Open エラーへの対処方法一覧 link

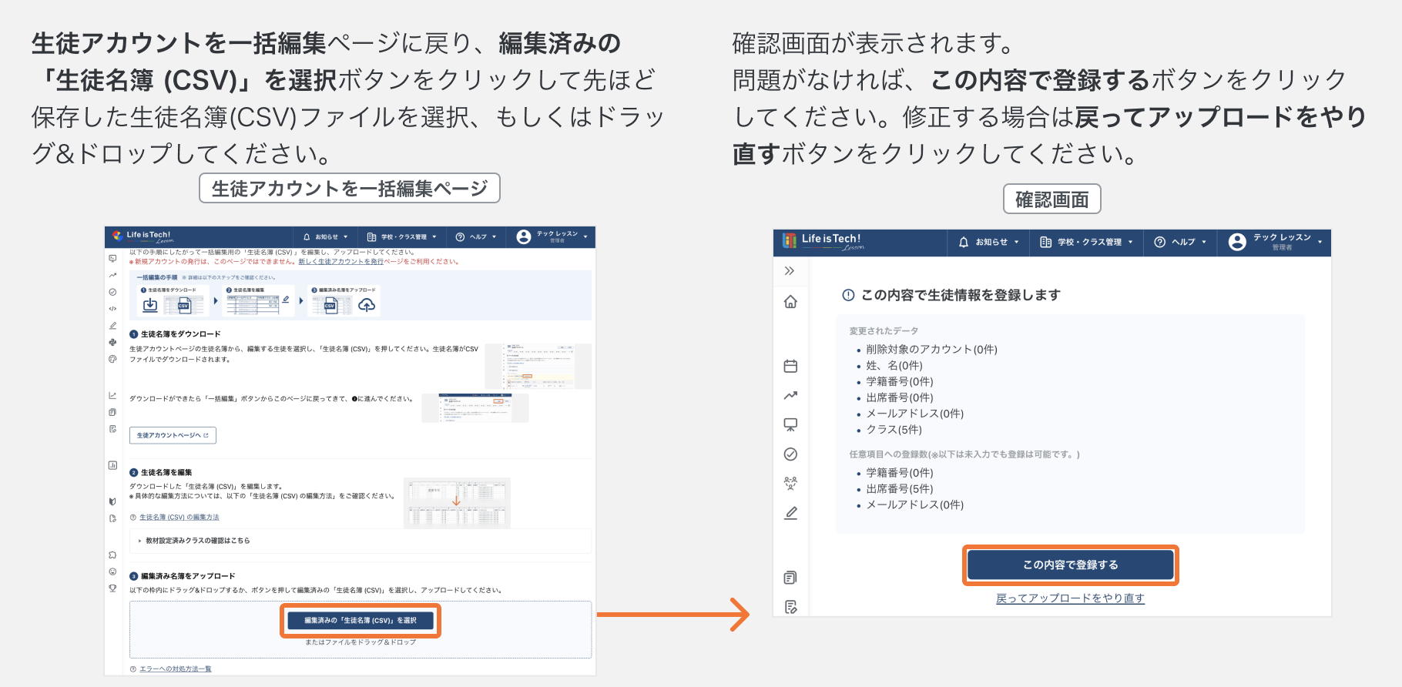175,669
